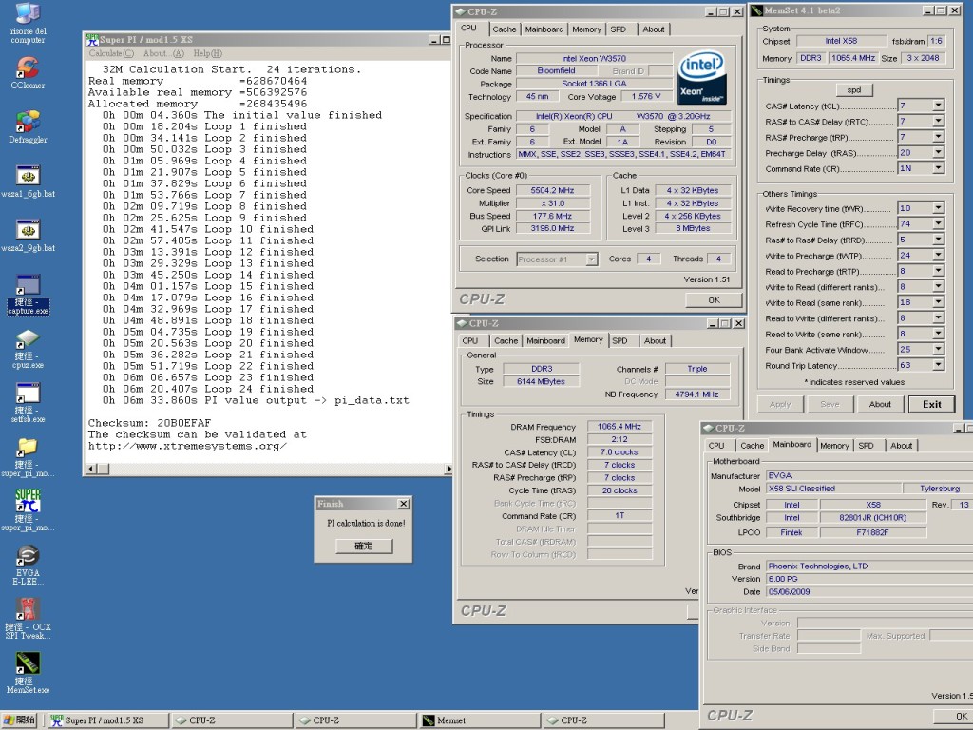
Task: Open the Write to Precharge (tWTP) dropdown
Action: click(x=938, y=255)
